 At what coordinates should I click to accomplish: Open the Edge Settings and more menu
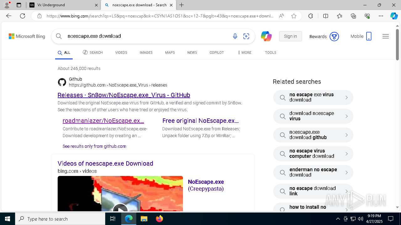tap(381, 16)
